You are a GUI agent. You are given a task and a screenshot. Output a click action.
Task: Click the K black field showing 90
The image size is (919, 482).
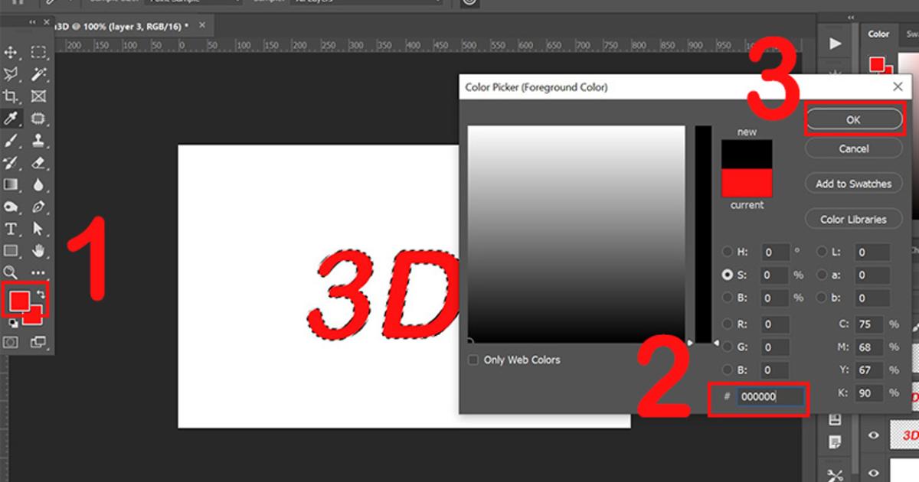pyautogui.click(x=869, y=393)
